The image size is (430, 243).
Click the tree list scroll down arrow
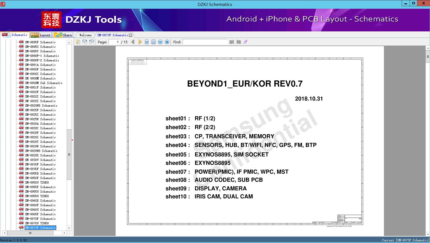pos(69,228)
